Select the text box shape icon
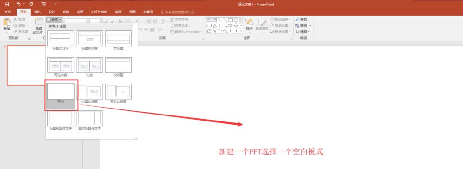463x169 pixels. click(x=209, y=20)
